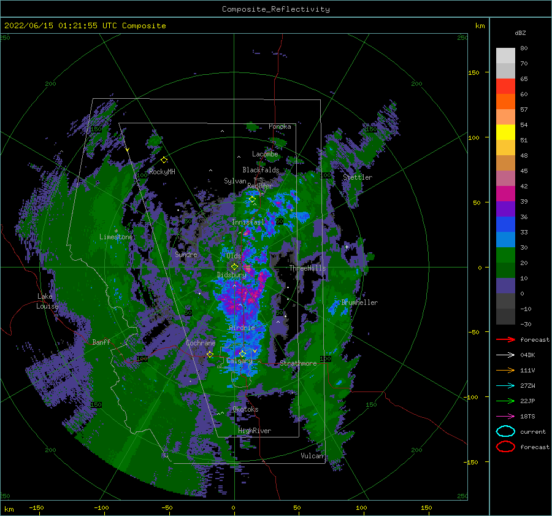552x516 pixels.
Task: Click the 65 dBZ red color swatch
Action: pos(505,86)
